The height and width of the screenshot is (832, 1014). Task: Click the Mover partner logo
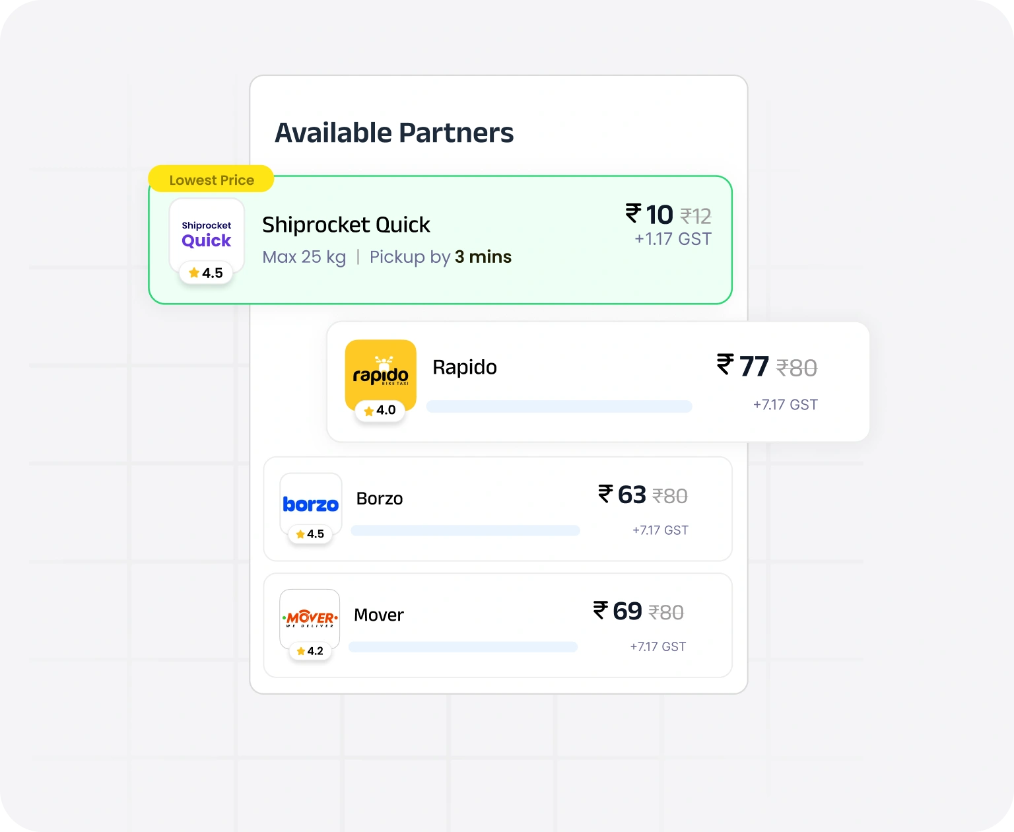tap(310, 619)
